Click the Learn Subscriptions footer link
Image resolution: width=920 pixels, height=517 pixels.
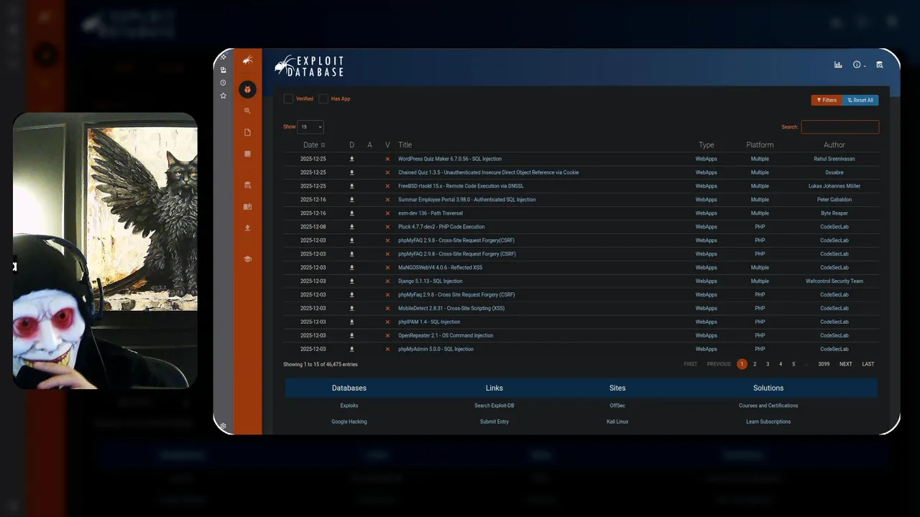[768, 421]
